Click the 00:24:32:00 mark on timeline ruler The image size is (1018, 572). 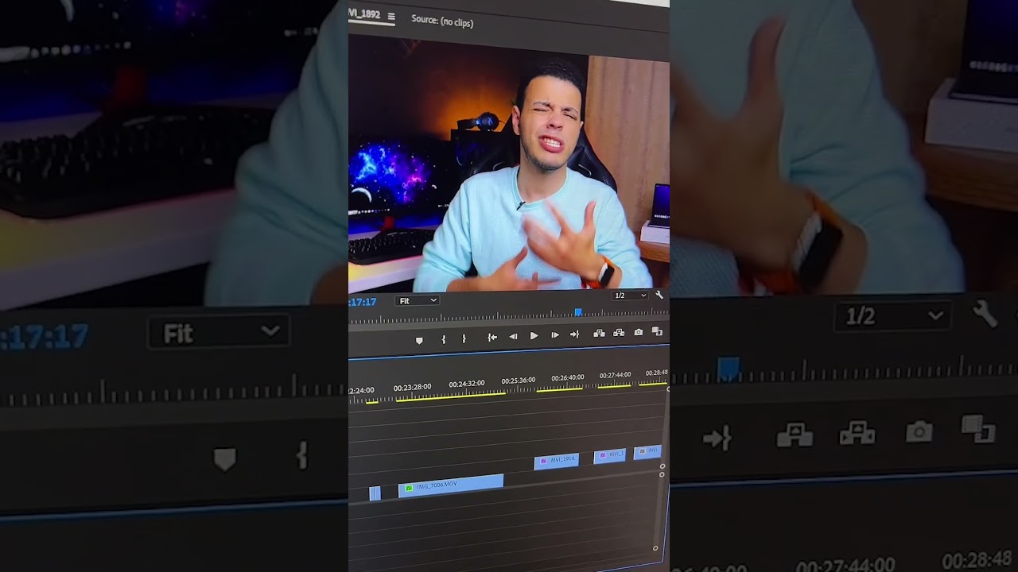click(466, 384)
